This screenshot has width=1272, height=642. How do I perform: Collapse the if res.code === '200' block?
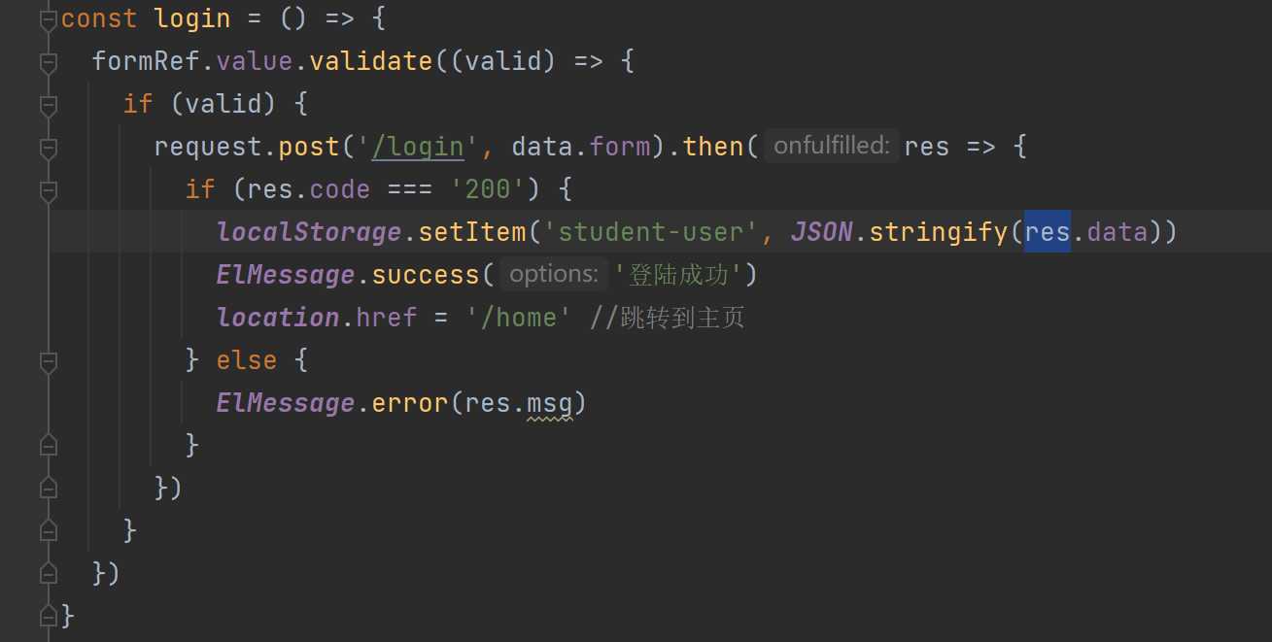[x=48, y=190]
